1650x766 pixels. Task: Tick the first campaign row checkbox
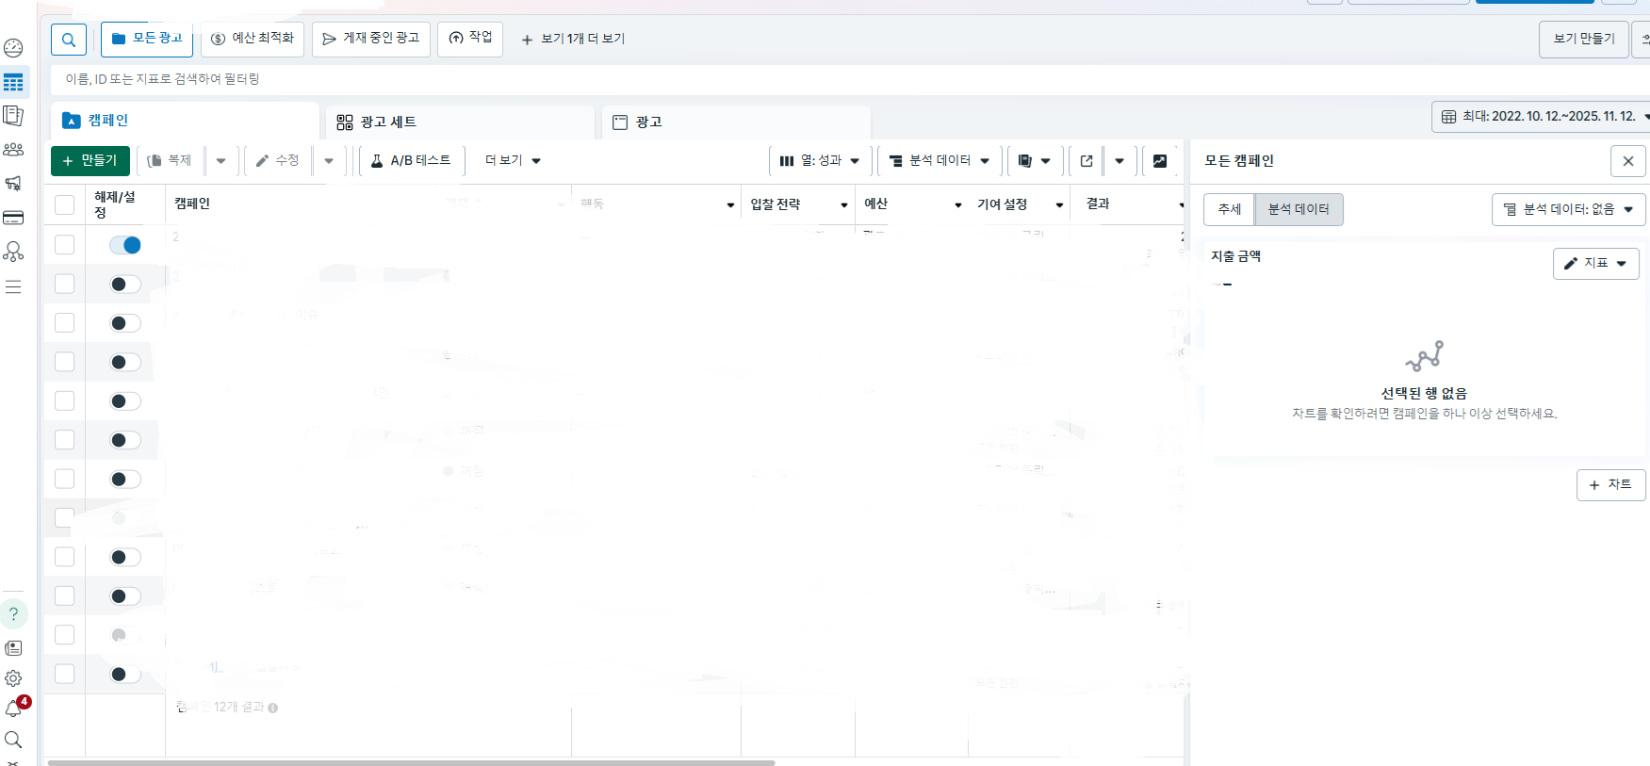[x=64, y=245]
